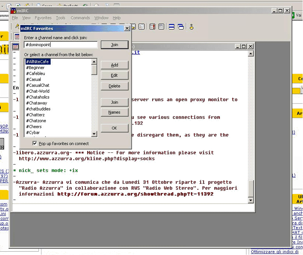
Task: Close the mIRC Favorites dialog
Action: point(127,28)
